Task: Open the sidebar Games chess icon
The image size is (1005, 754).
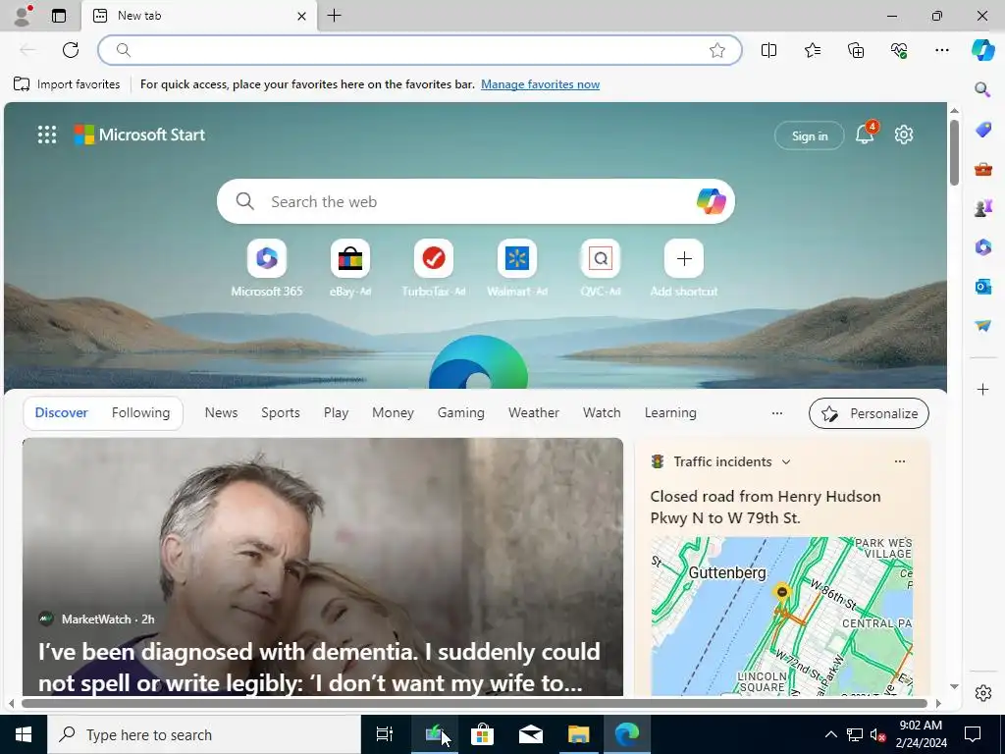Action: pos(983,208)
